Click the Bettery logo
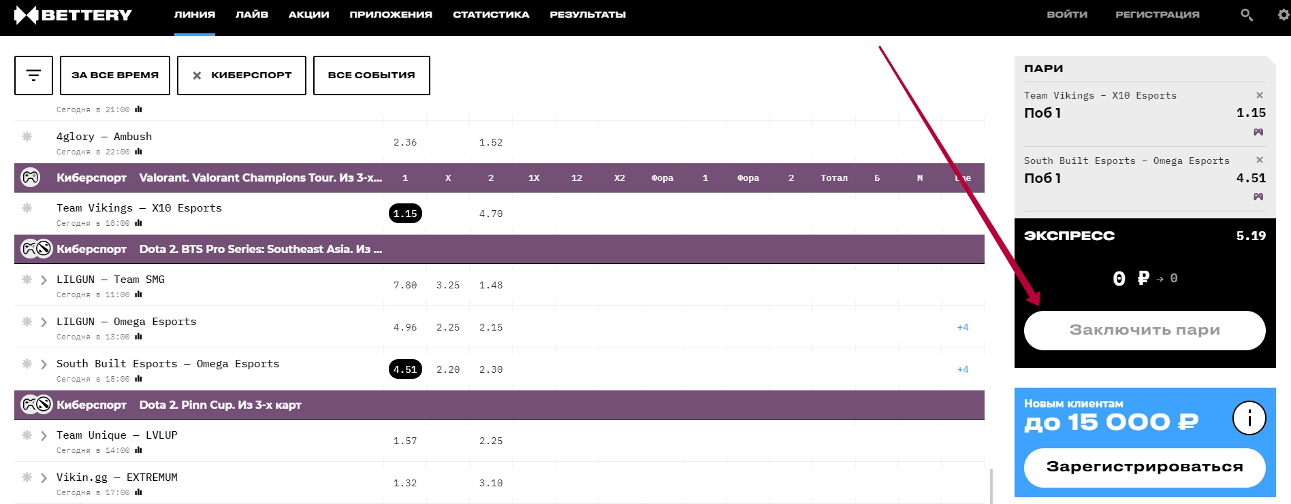1291x504 pixels. [73, 15]
